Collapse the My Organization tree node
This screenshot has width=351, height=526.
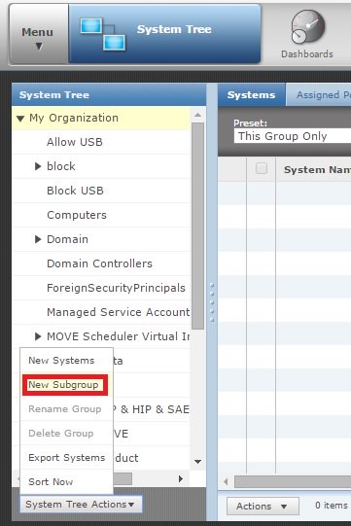click(x=20, y=119)
